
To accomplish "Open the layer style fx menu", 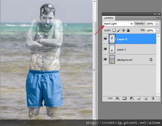I will pyautogui.click(x=118, y=98).
